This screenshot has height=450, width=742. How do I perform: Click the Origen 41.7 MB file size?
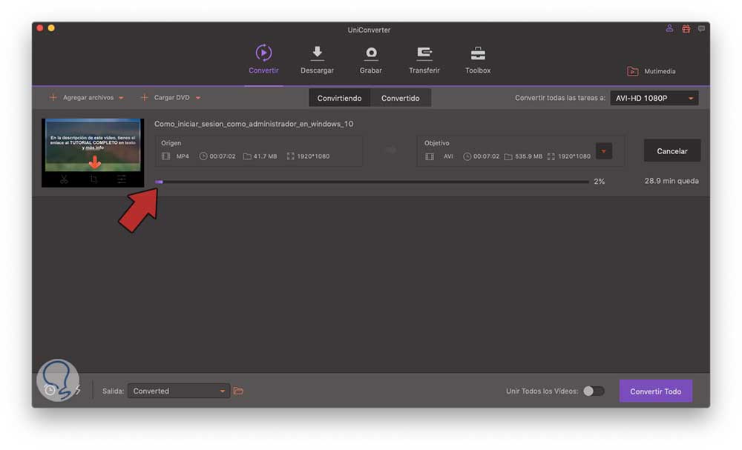(x=265, y=156)
